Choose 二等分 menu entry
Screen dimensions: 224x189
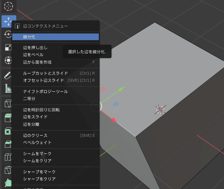click(x=55, y=99)
